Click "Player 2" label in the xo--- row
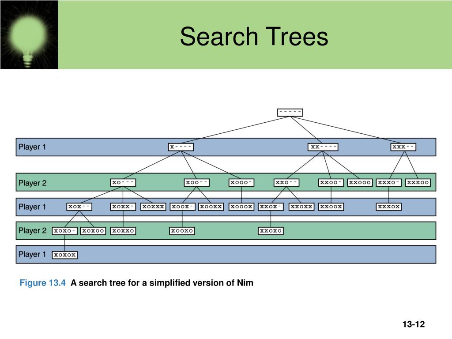This screenshot has height=339, width=452. click(32, 183)
